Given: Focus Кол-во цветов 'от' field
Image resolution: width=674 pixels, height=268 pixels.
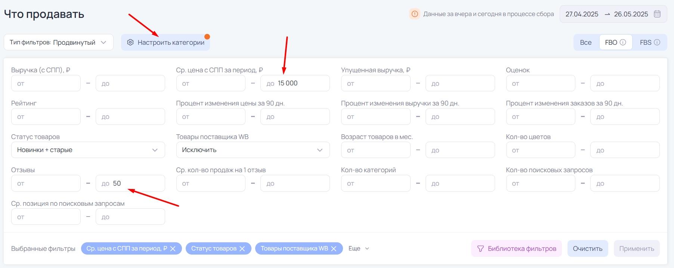Looking at the screenshot, I should (541, 150).
